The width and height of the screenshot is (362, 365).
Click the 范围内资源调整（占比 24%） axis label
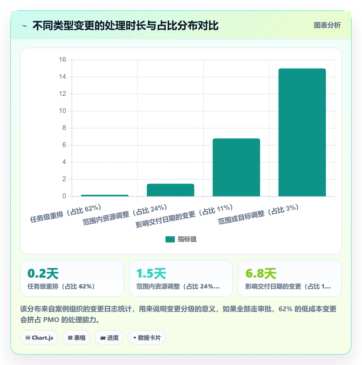[x=125, y=215]
